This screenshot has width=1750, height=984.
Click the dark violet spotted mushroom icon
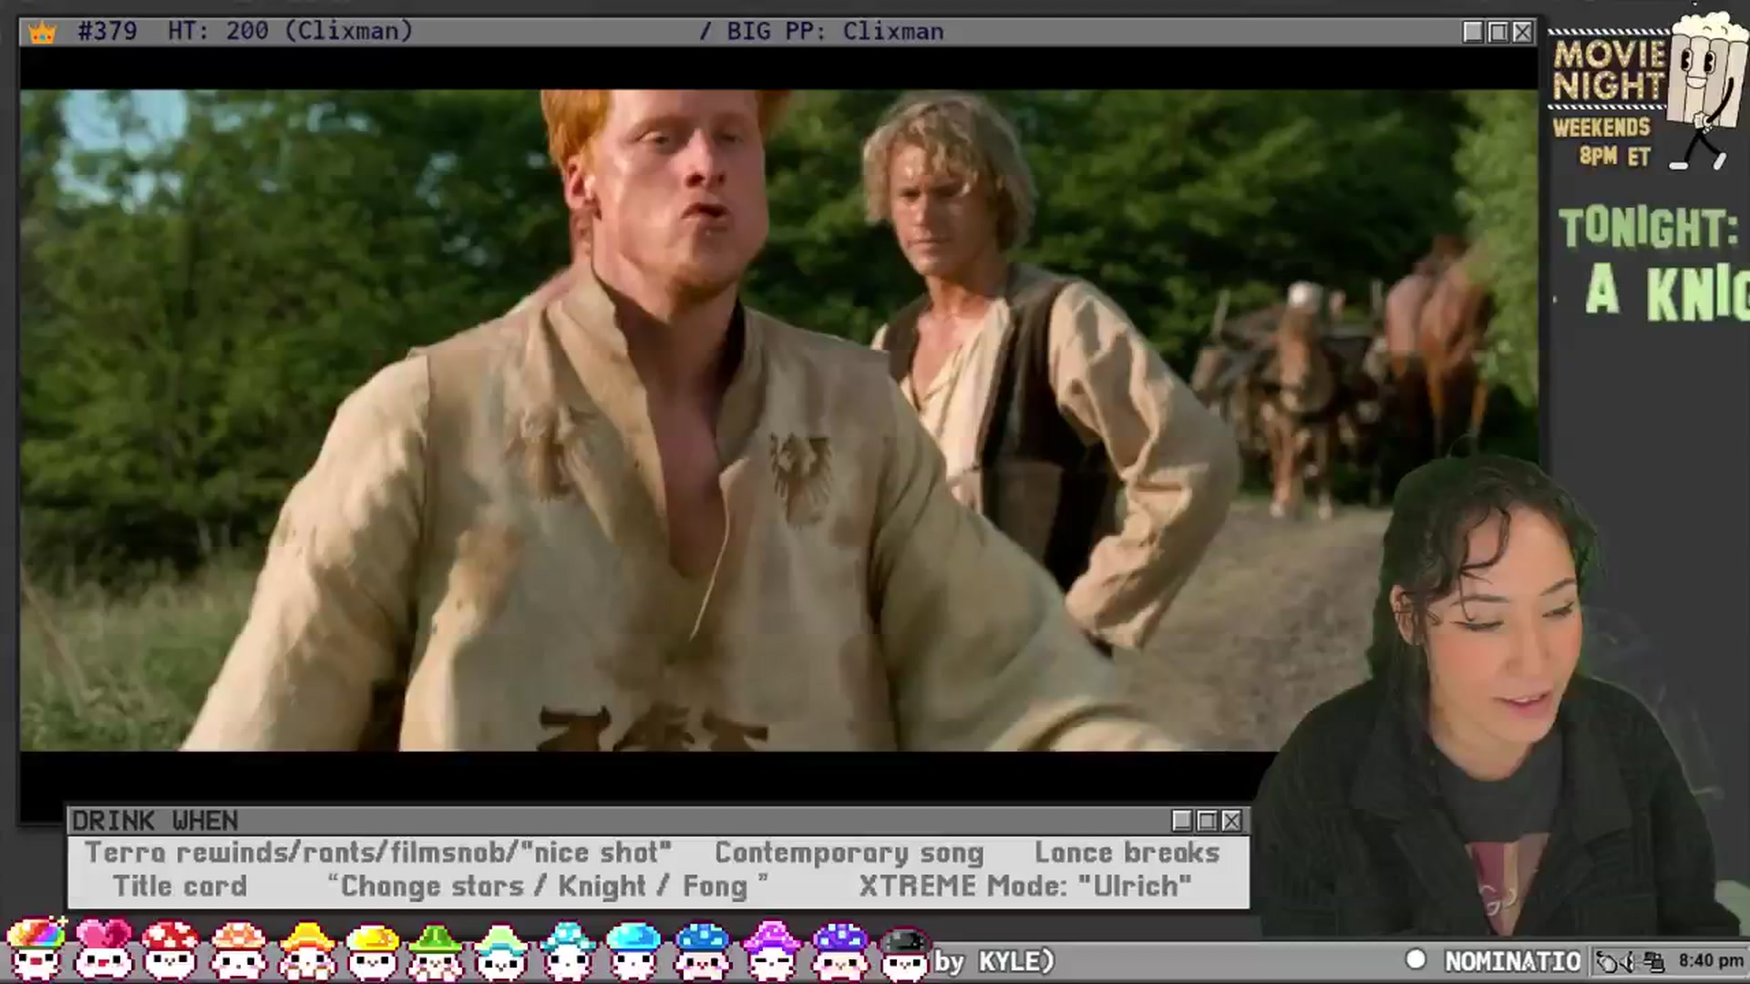point(839,949)
